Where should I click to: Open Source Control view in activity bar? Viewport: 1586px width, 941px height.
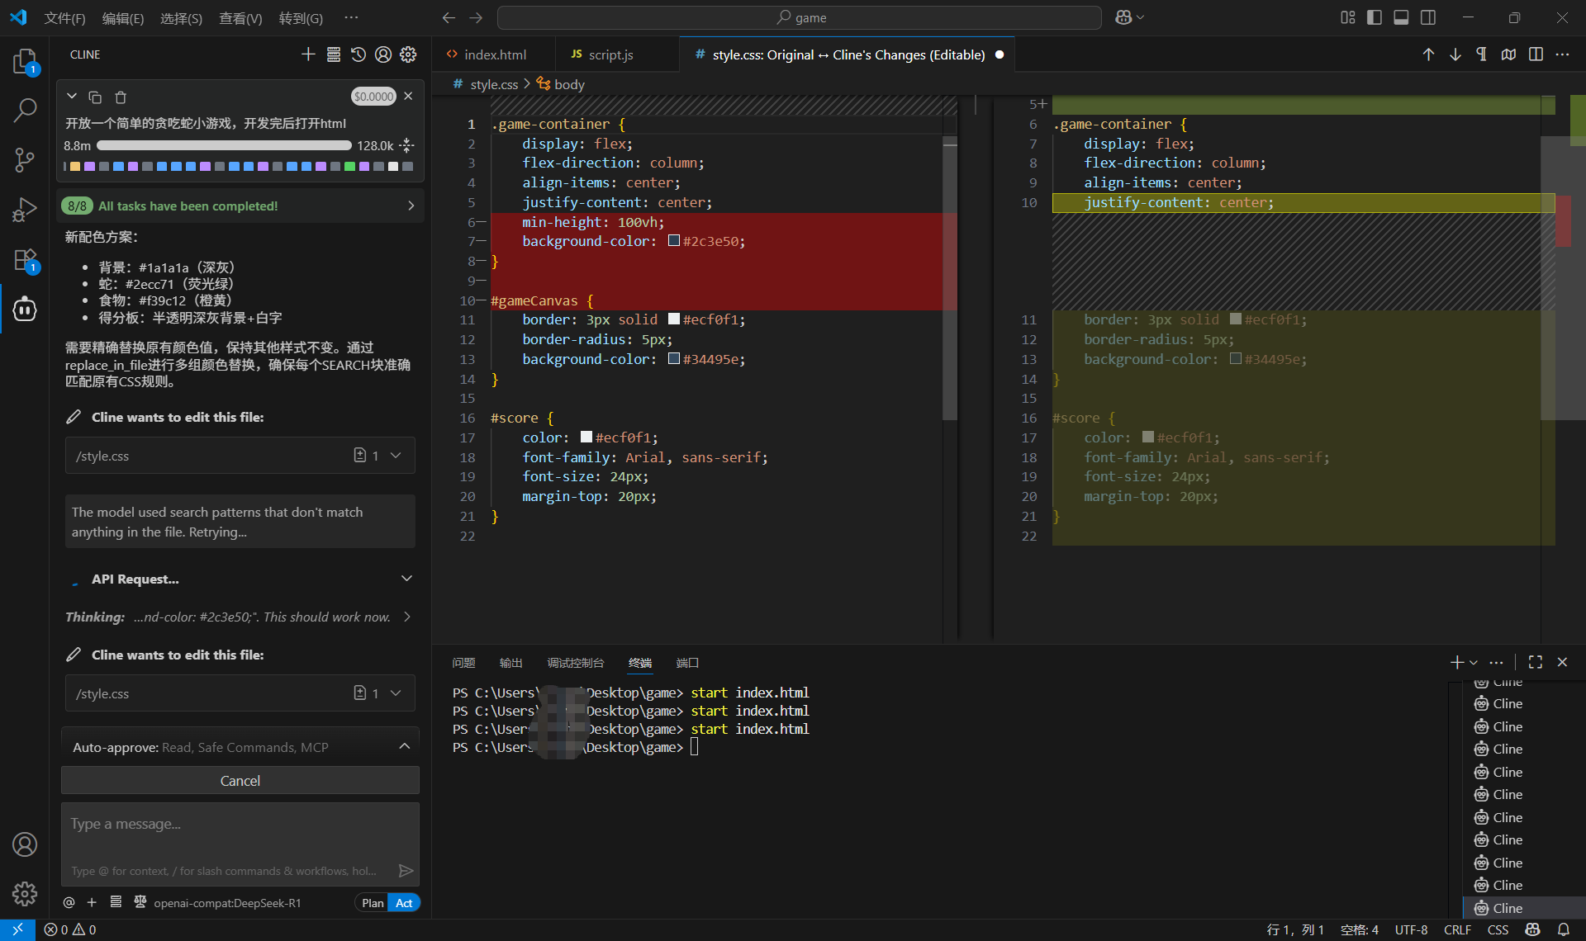(25, 159)
